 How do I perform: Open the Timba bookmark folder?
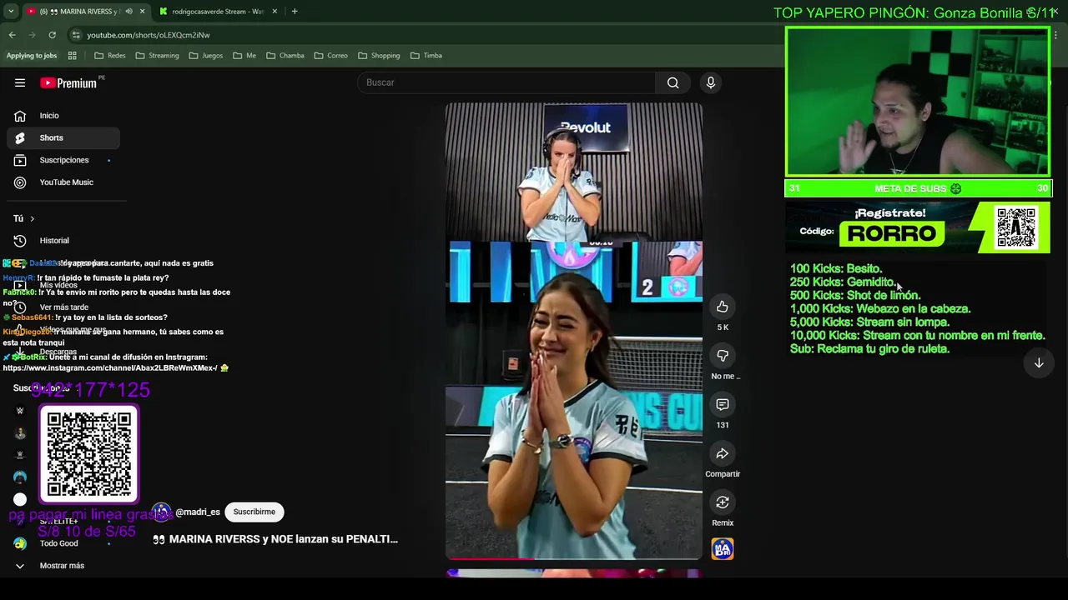pyautogui.click(x=426, y=56)
